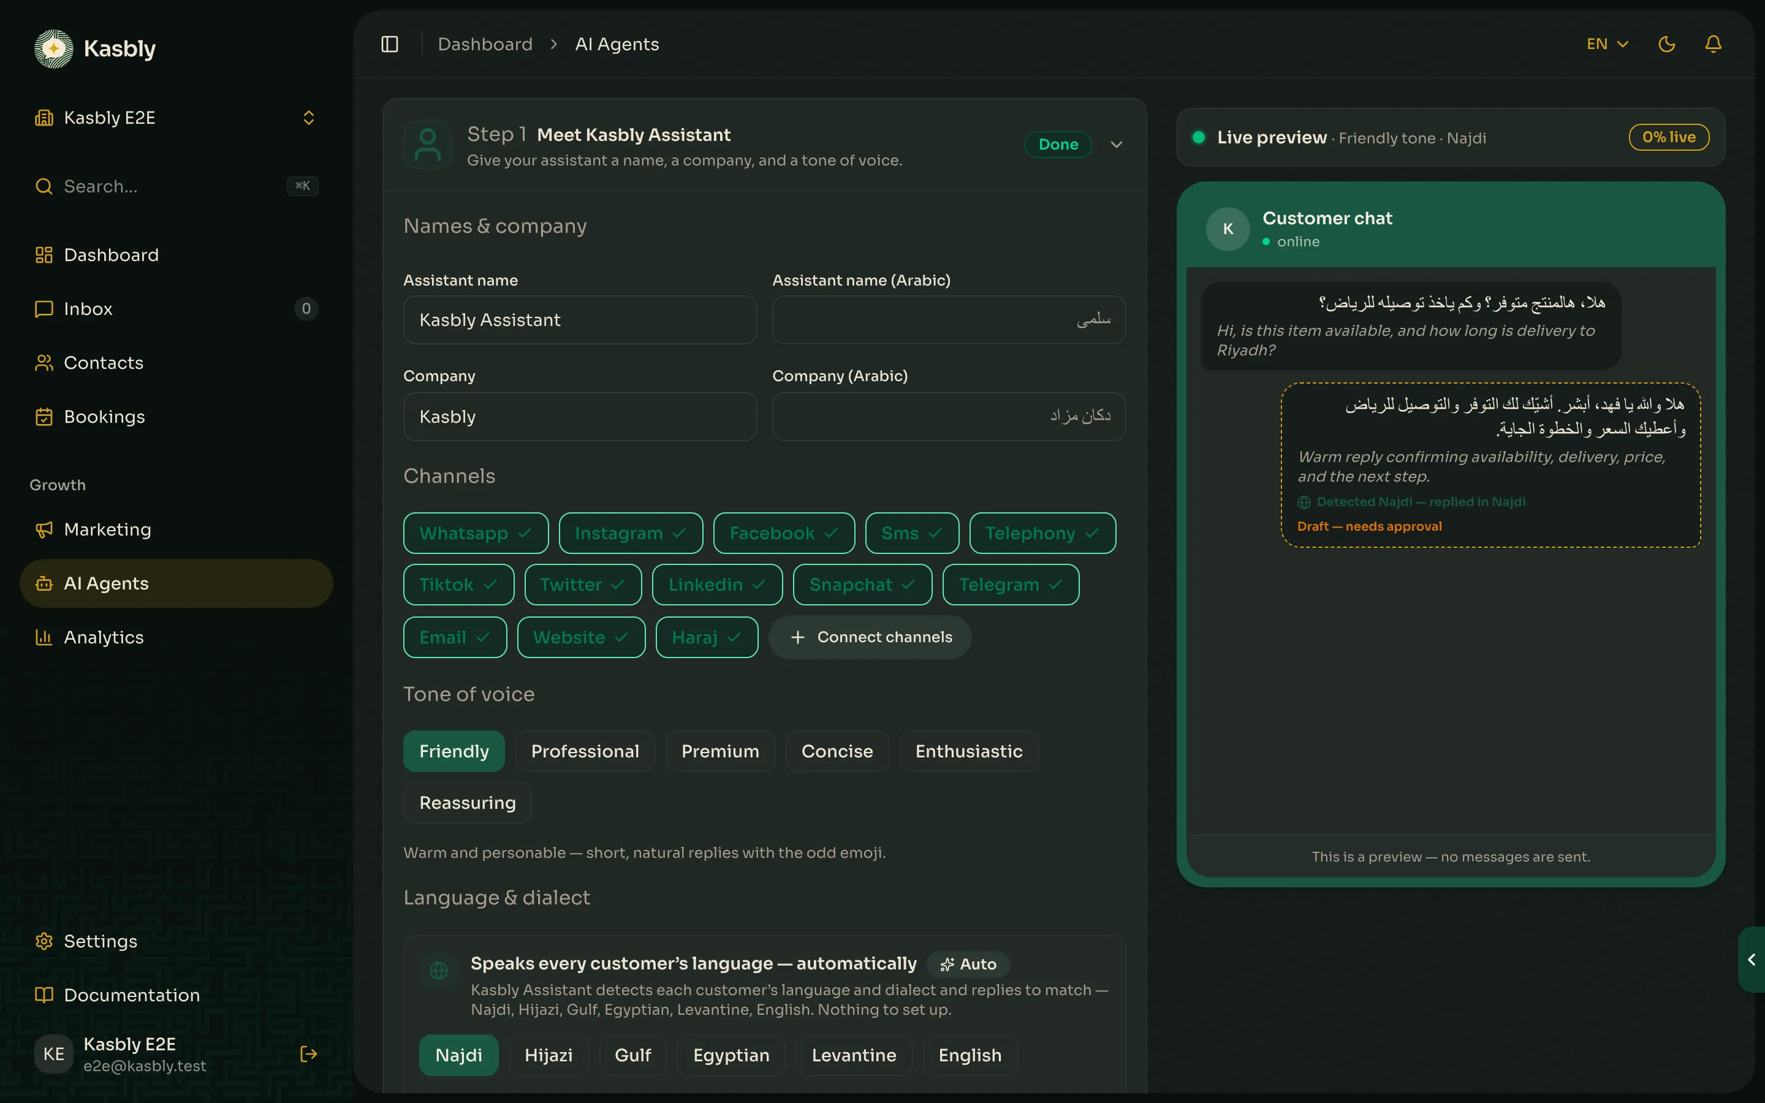Click the Done status badge
Viewport: 1765px width, 1103px height.
pyautogui.click(x=1058, y=145)
